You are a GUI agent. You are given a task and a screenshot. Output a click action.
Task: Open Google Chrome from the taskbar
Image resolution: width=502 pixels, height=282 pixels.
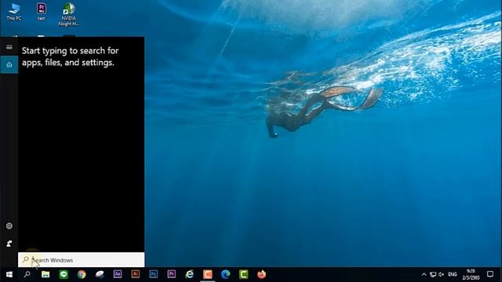82,274
